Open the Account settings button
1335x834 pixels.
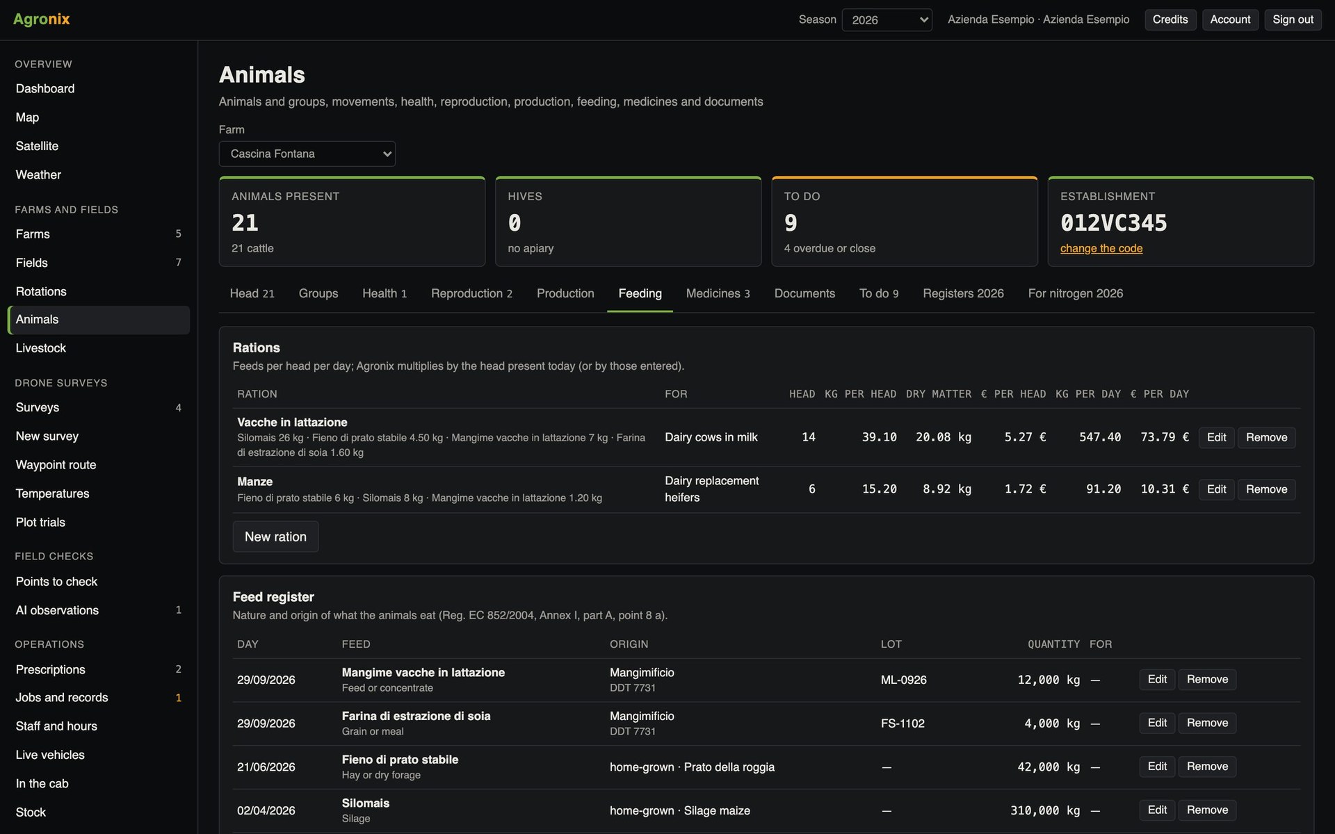coord(1230,19)
